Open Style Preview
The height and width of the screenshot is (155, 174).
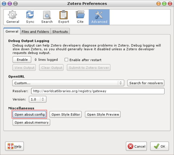pyautogui.click(x=103, y=114)
